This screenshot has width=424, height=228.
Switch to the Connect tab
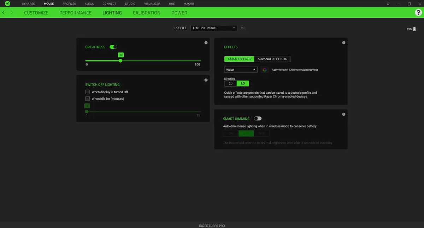109,4
